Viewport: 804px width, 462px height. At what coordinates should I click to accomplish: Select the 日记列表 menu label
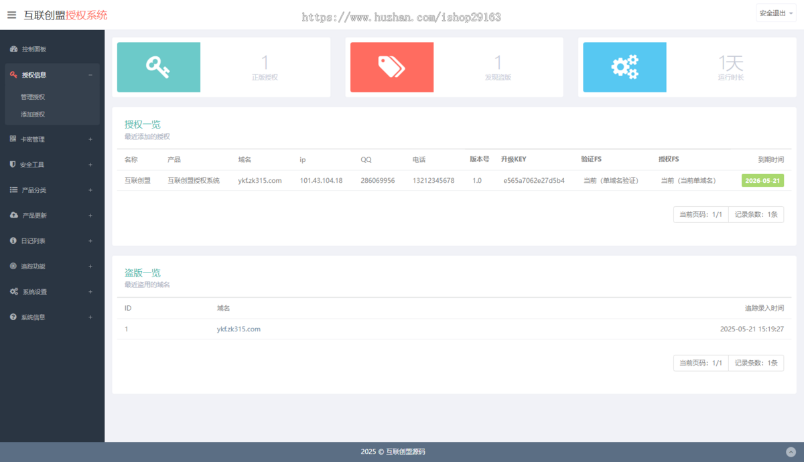click(x=33, y=240)
